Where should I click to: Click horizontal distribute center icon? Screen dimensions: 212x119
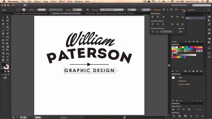click(x=178, y=24)
